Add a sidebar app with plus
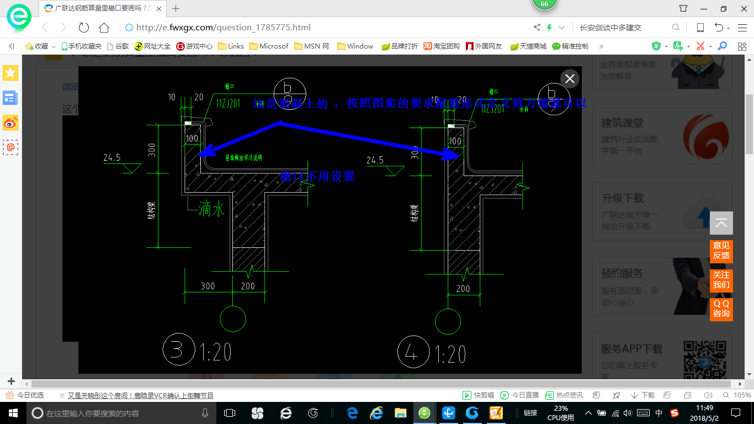This screenshot has height=424, width=754. pyautogui.click(x=11, y=381)
